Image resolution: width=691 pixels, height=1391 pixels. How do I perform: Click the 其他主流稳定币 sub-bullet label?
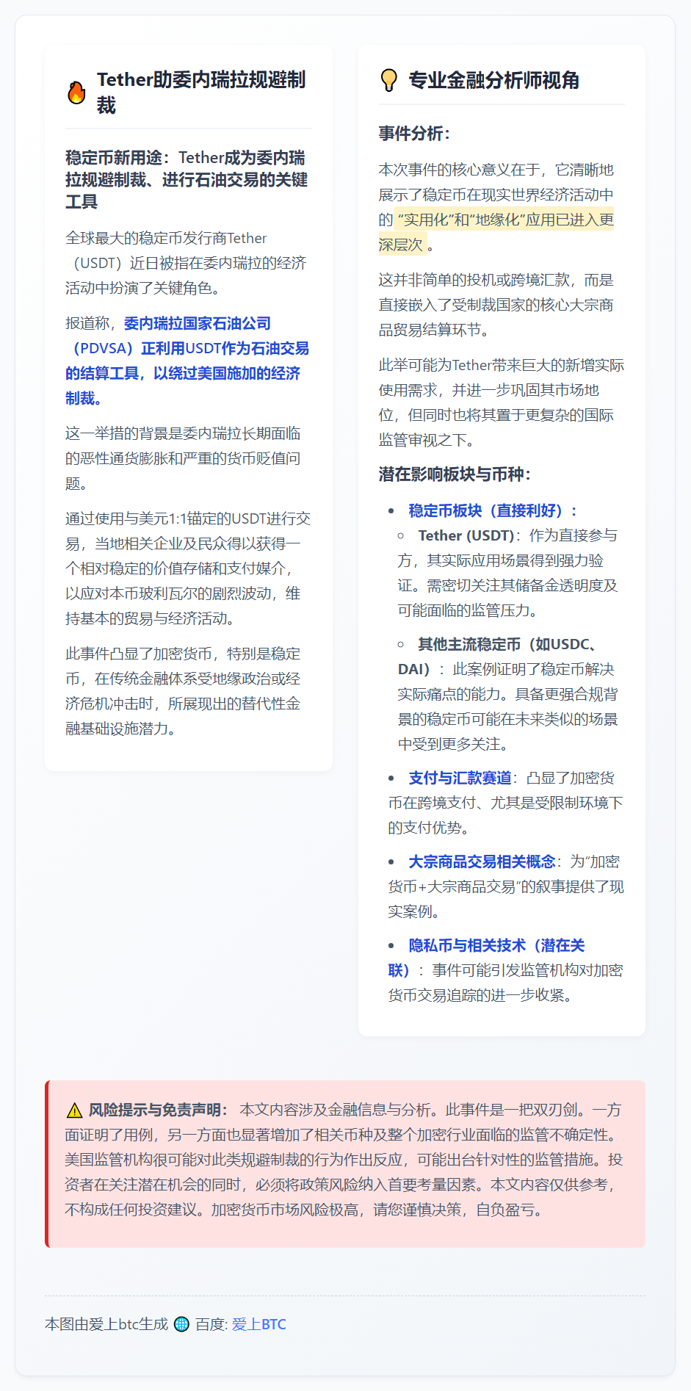click(499, 657)
